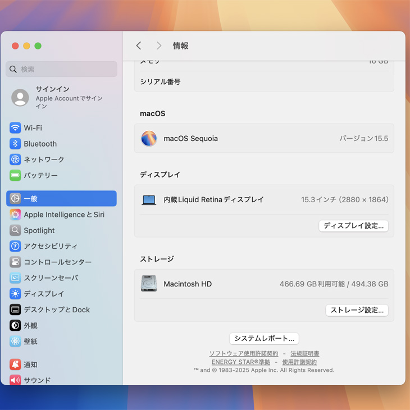410x410 pixels.
Task: Open the デスクトップと Dock icon
Action: point(15,309)
